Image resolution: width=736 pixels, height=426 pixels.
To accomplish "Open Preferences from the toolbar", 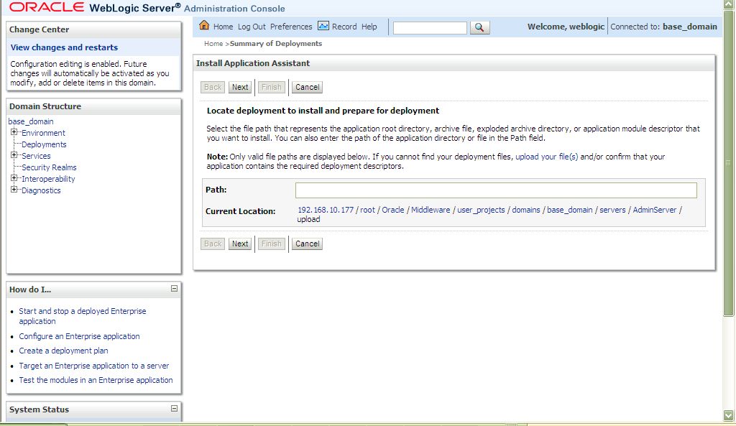I will [291, 27].
